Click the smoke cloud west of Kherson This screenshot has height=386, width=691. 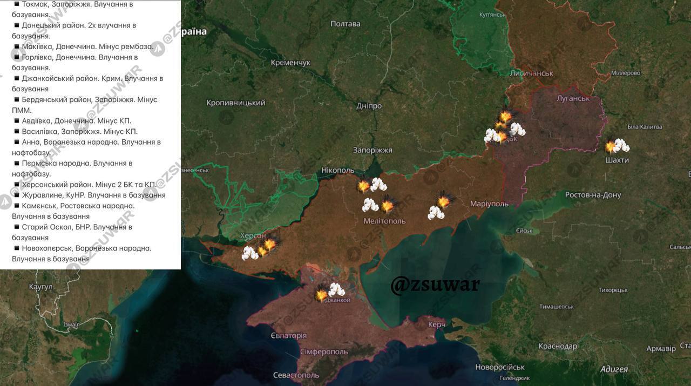[249, 253]
